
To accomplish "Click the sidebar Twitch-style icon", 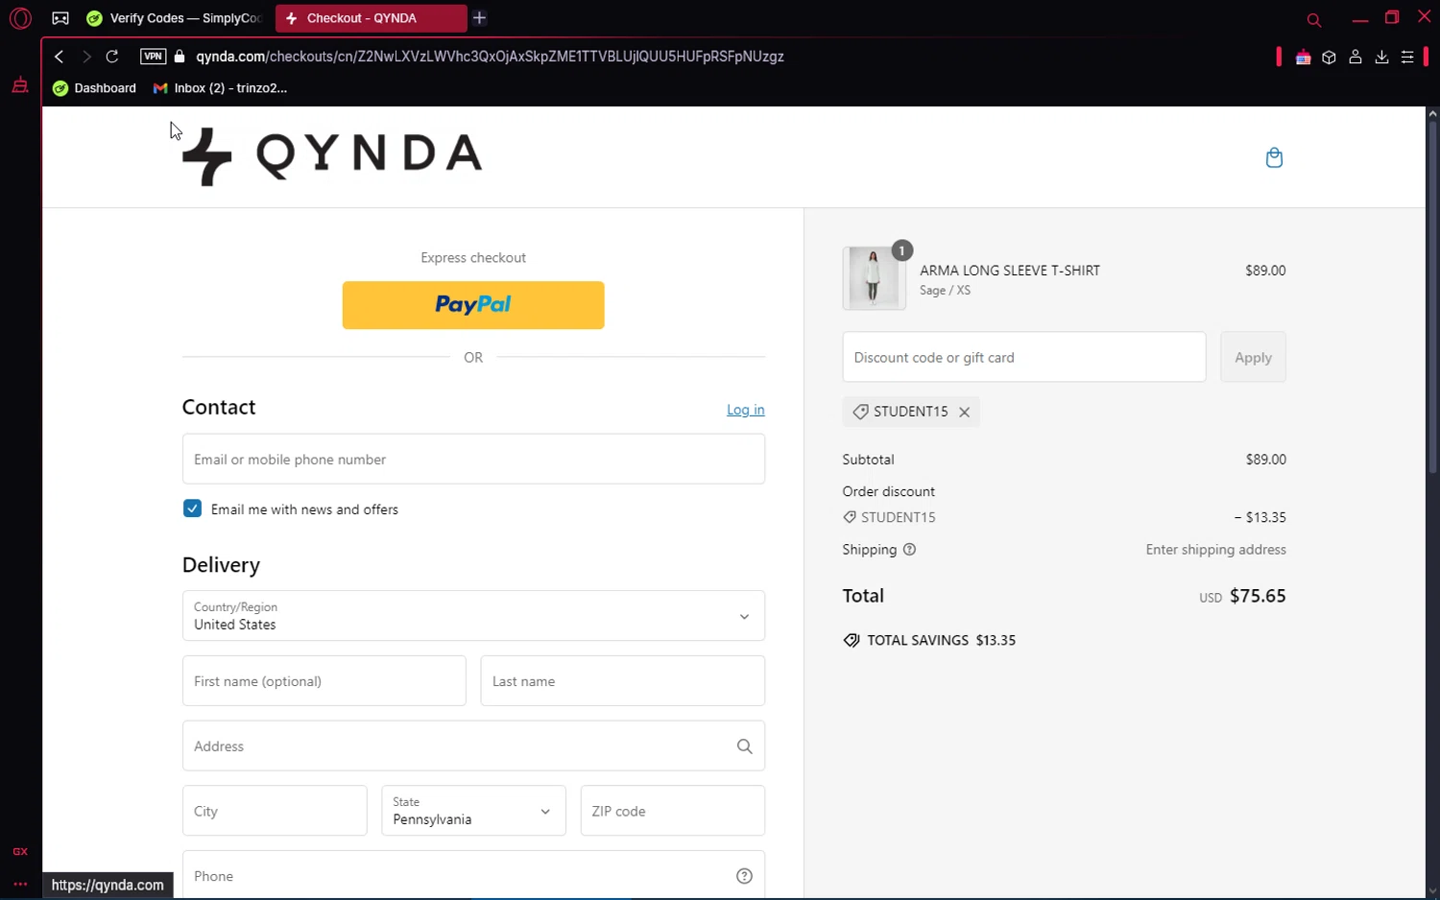I will (20, 85).
